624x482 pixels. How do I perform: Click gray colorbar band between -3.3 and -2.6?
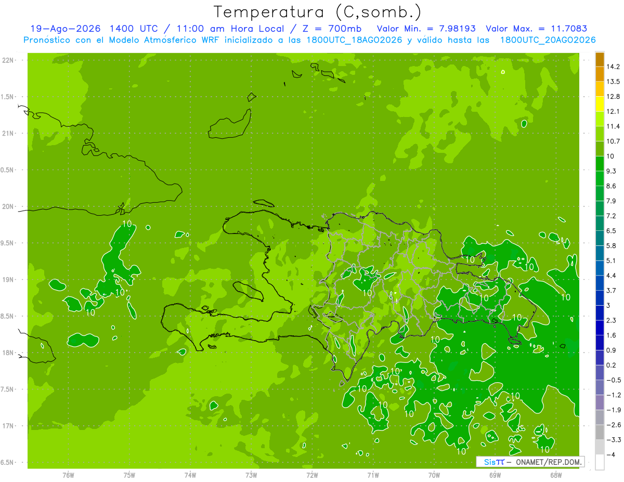tap(600, 433)
